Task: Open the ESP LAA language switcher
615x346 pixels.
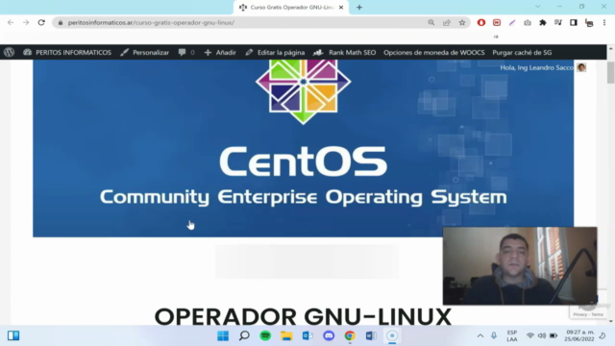Action: click(x=512, y=335)
